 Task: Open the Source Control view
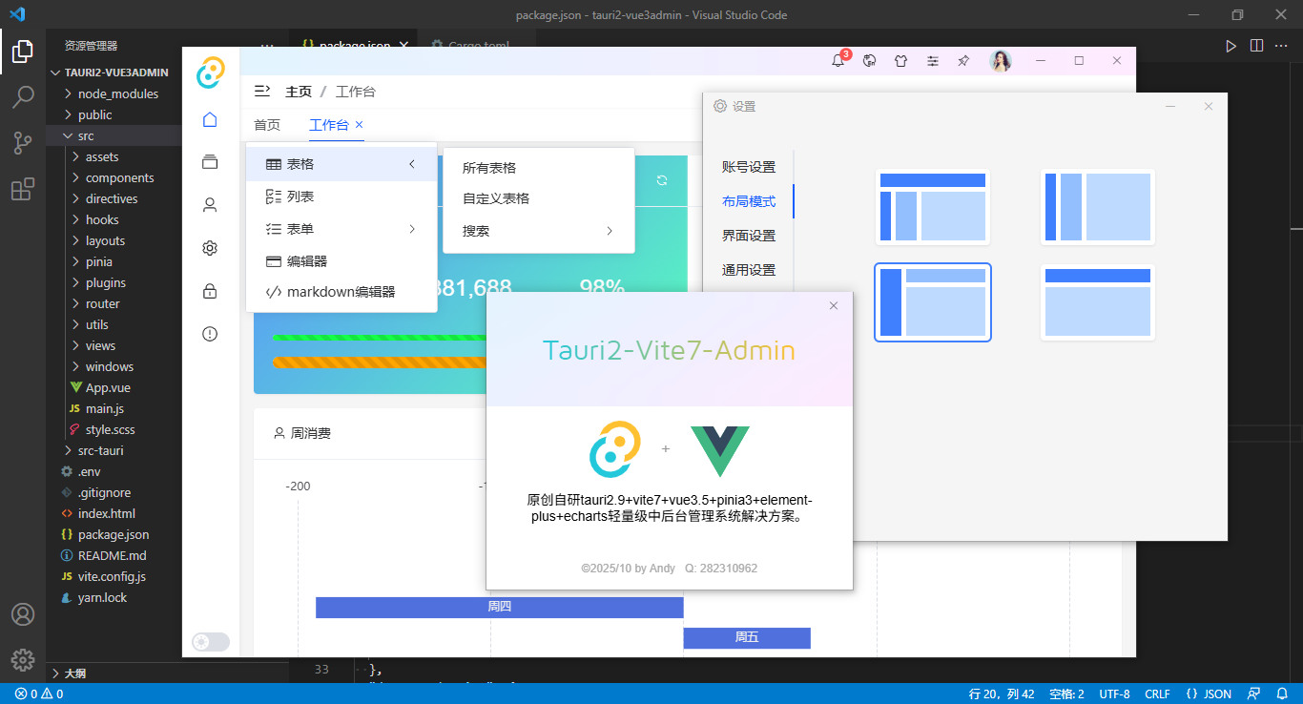click(x=23, y=143)
